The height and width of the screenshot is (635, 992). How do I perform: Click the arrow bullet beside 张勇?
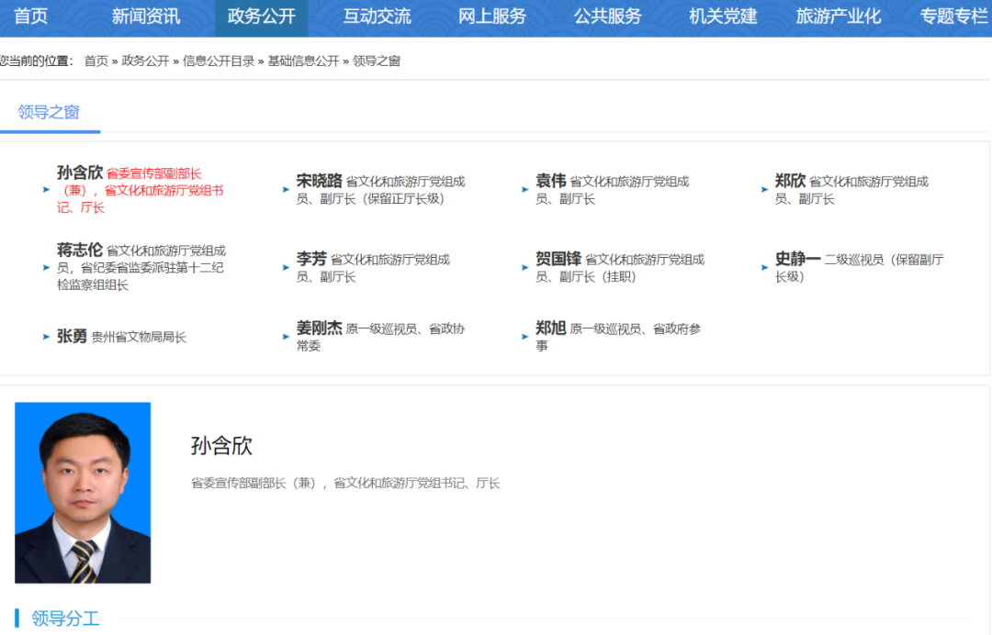[46, 337]
